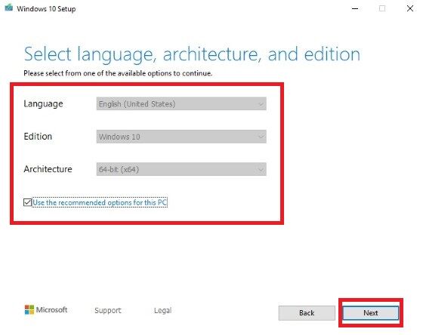423x335 pixels.
Task: Open the Support link
Action: pos(108,310)
